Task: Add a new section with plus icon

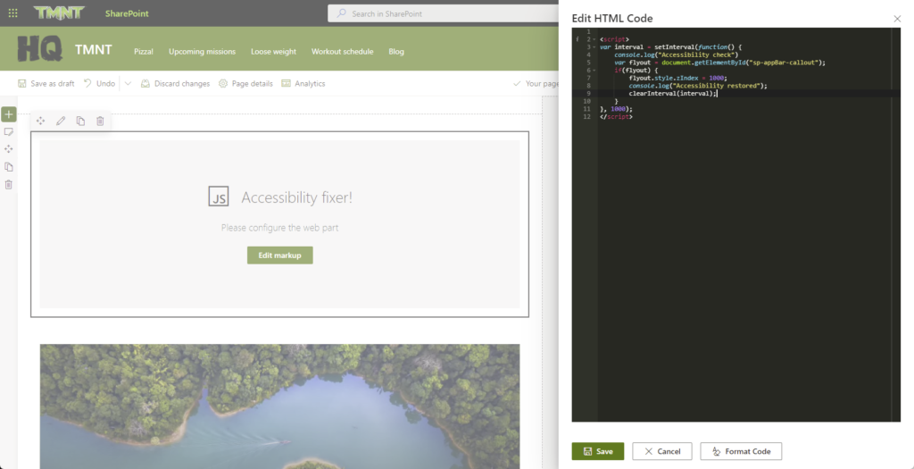Action: point(9,114)
